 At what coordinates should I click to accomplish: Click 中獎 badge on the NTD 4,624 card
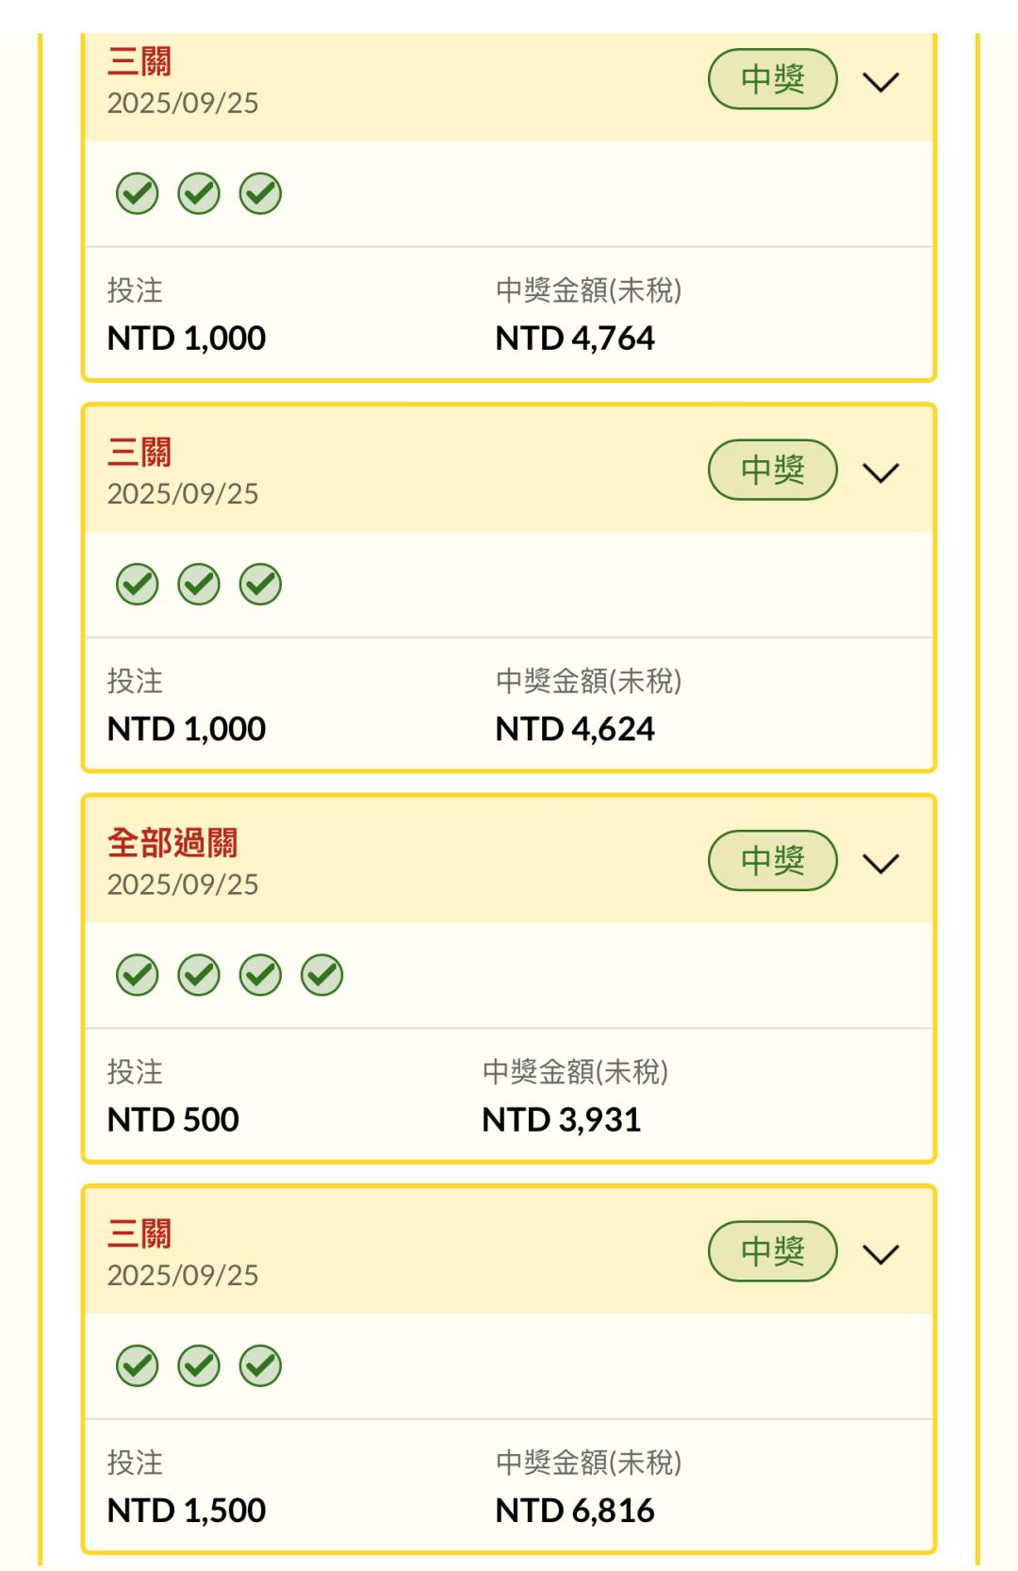[x=772, y=470]
